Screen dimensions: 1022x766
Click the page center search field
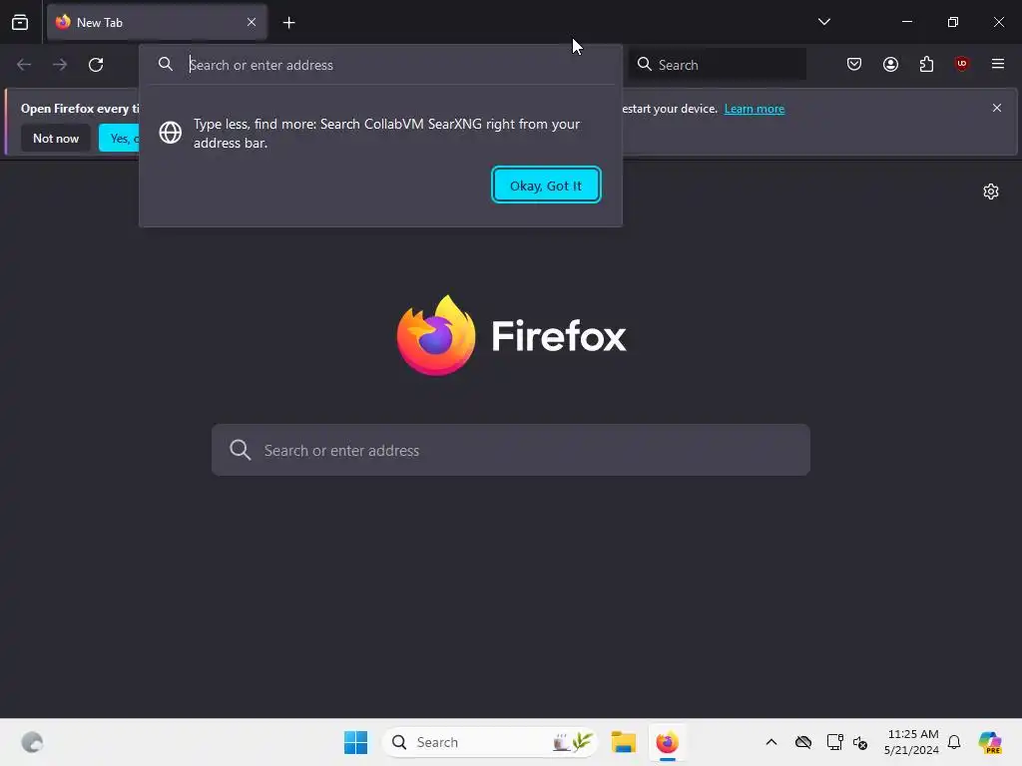(x=511, y=450)
